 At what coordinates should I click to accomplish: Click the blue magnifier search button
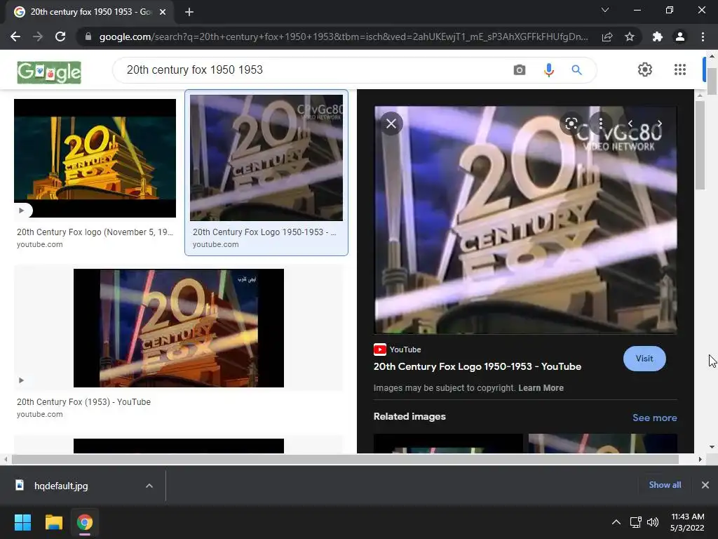[x=576, y=69]
